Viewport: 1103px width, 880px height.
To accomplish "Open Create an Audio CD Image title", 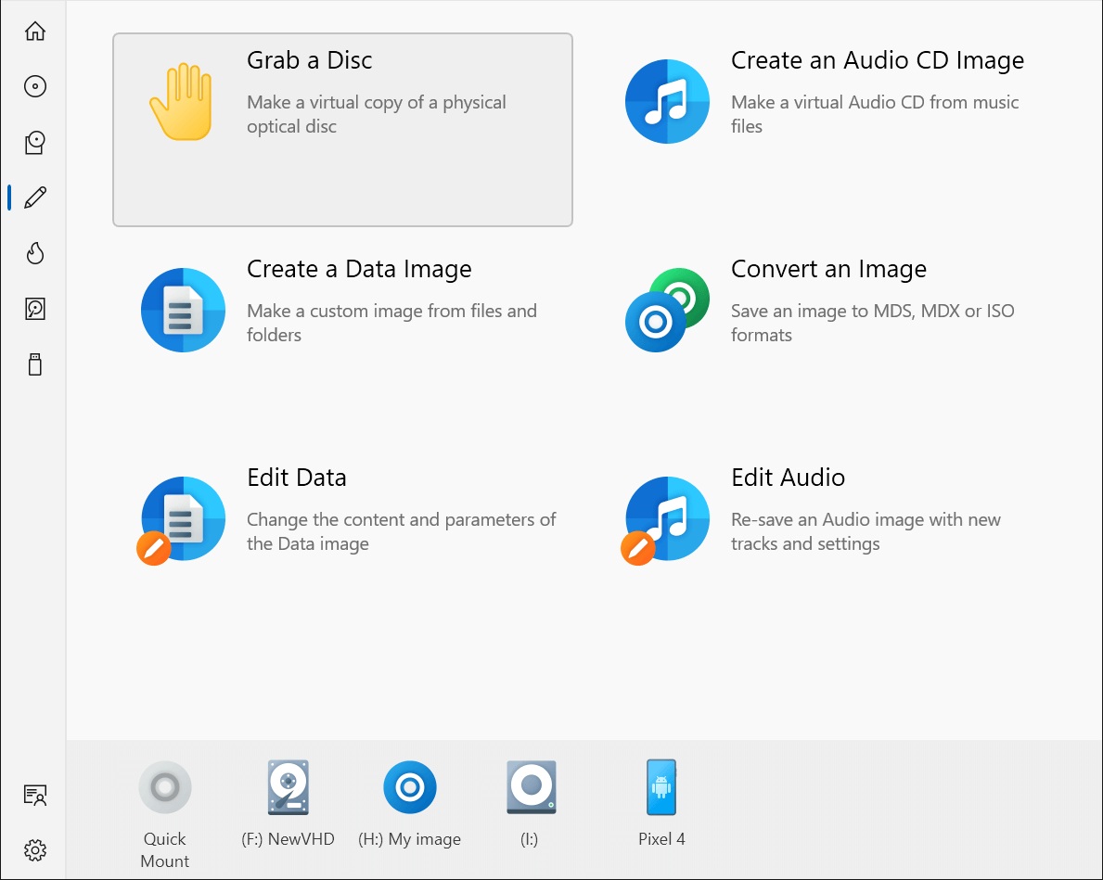I will (878, 60).
